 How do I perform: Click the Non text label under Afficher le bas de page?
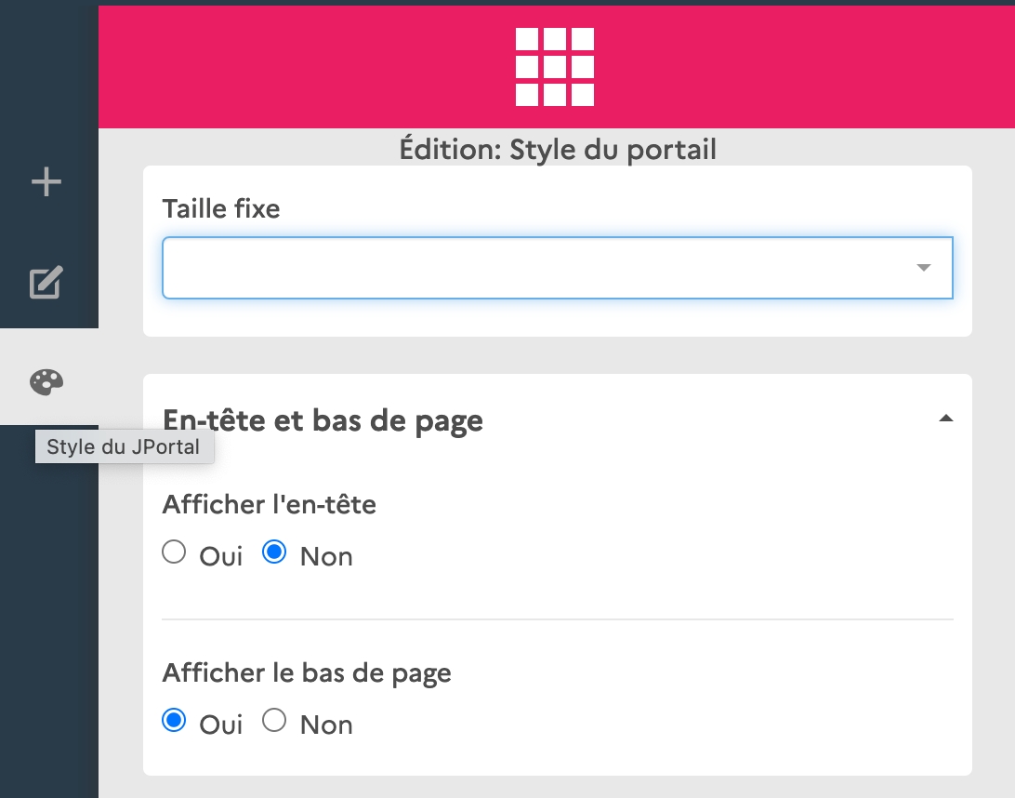(x=326, y=725)
